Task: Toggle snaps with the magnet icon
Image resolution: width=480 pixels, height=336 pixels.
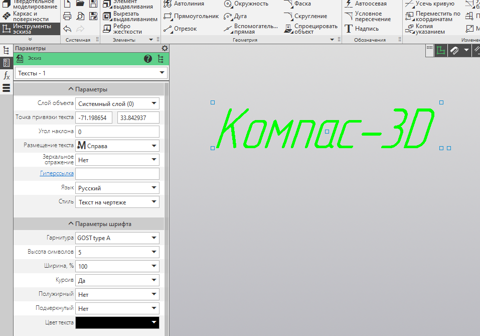Action: point(454,50)
